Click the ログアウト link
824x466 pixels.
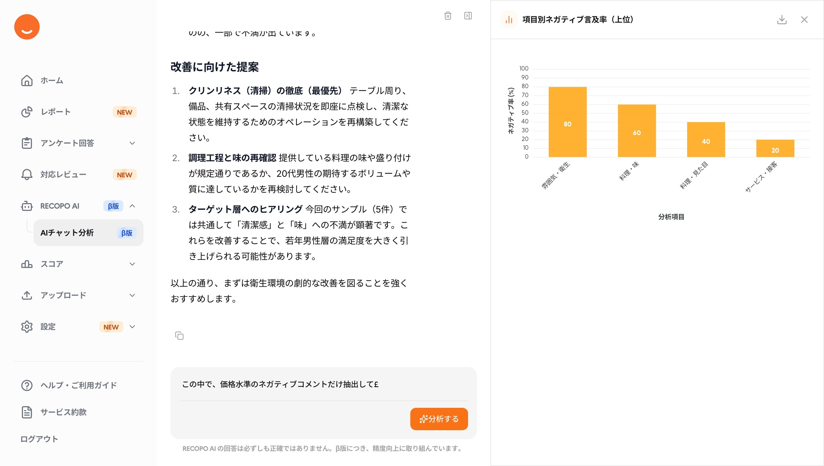39,439
